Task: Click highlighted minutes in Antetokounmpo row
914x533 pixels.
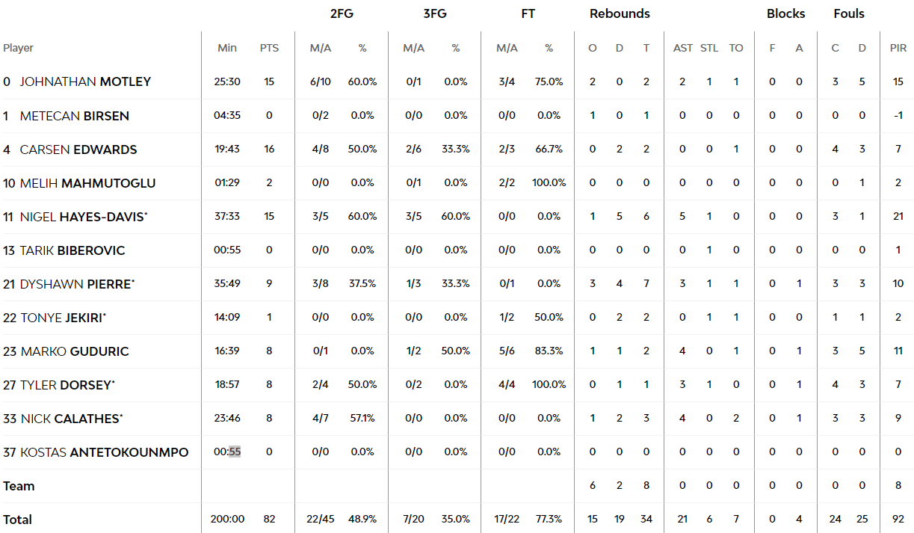Action: (235, 452)
